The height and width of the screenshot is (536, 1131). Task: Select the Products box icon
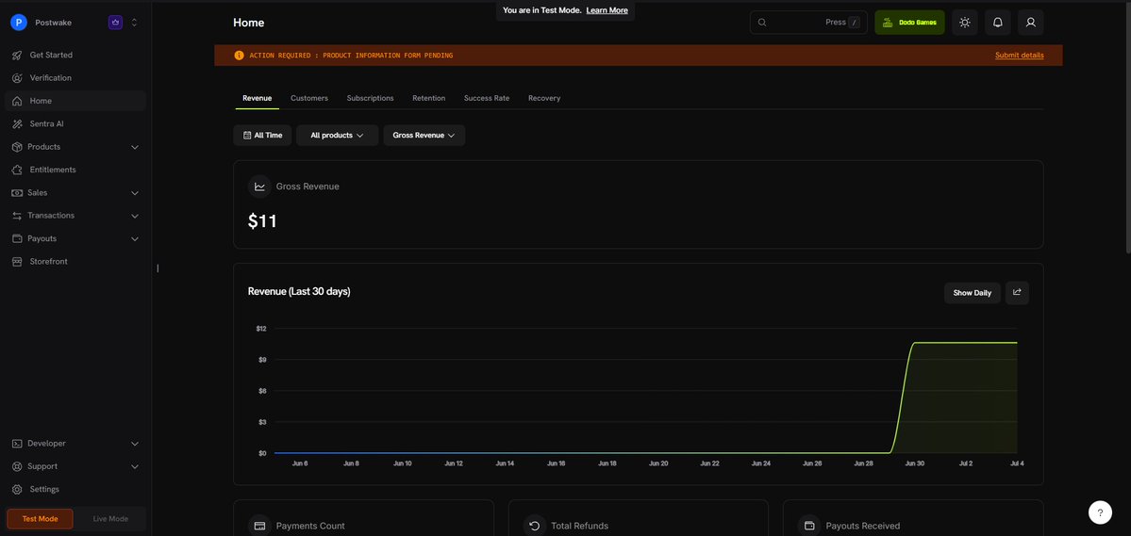tap(17, 147)
